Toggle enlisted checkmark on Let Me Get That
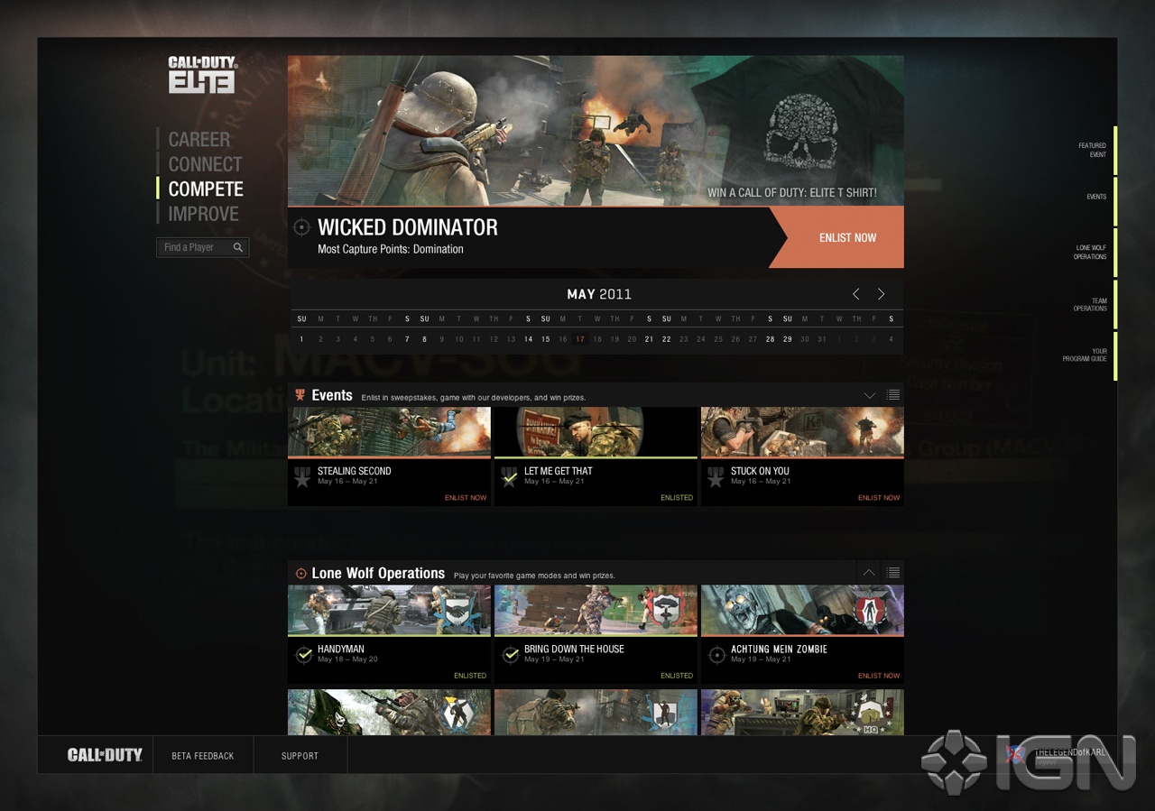The width and height of the screenshot is (1155, 811). pos(509,477)
